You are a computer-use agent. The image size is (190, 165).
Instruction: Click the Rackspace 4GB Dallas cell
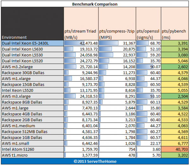33,114
